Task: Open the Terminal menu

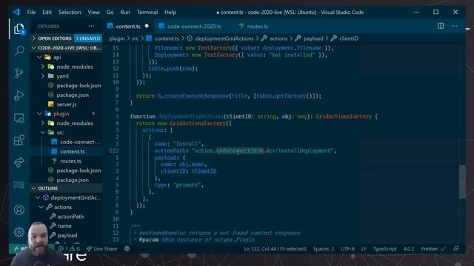Action: [147, 12]
